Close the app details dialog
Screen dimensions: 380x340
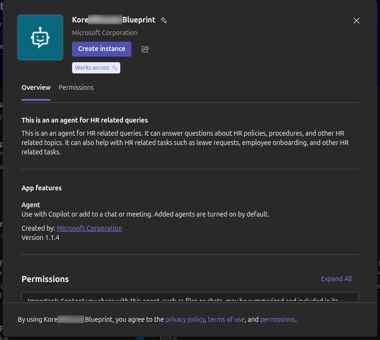point(356,21)
